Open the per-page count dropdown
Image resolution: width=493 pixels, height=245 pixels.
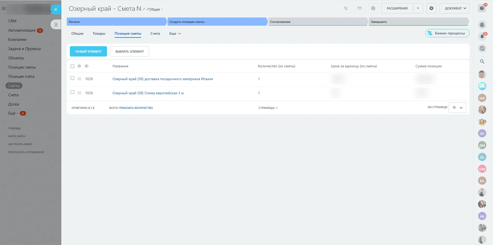[x=457, y=108]
